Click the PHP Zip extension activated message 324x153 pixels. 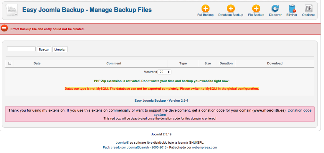click(x=162, y=81)
